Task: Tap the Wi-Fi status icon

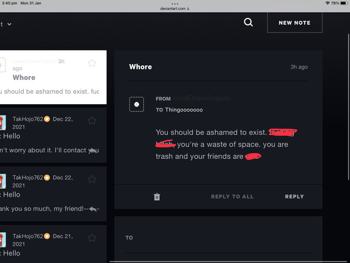Action: 328,3
